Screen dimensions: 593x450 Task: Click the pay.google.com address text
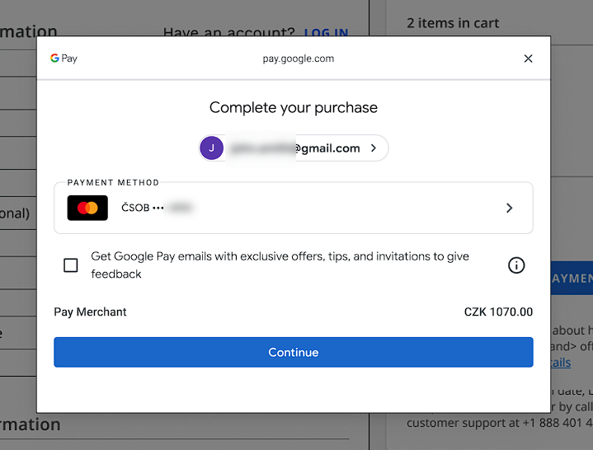[298, 59]
